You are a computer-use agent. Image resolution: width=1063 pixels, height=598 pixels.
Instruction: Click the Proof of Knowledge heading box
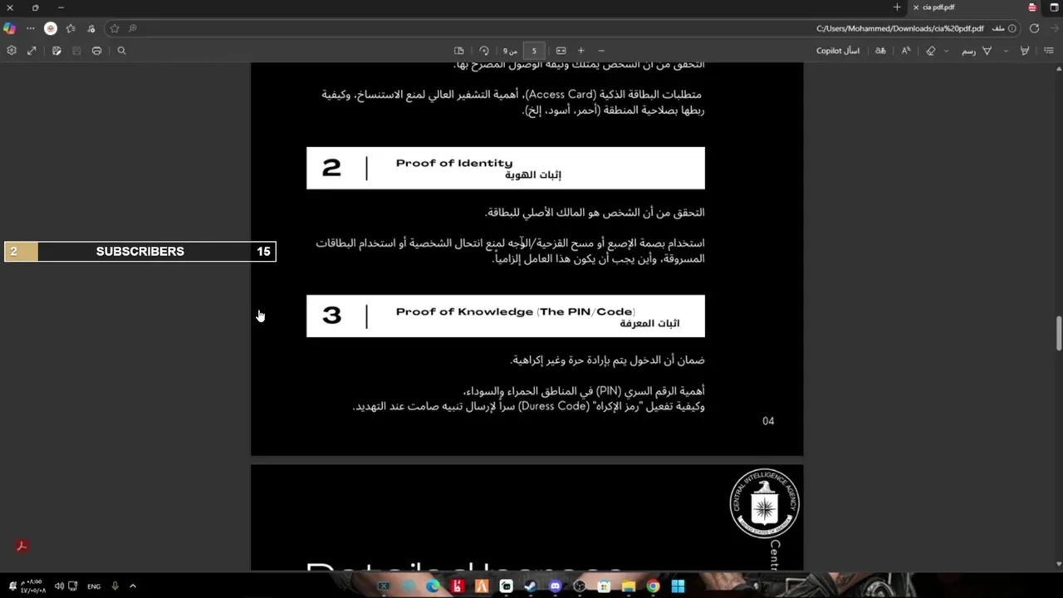[506, 316]
